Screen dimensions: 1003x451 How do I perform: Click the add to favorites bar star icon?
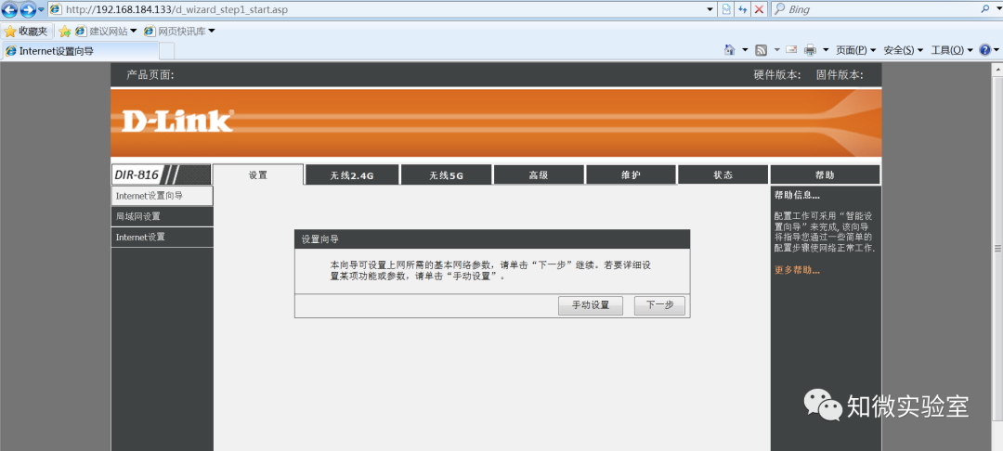click(65, 31)
